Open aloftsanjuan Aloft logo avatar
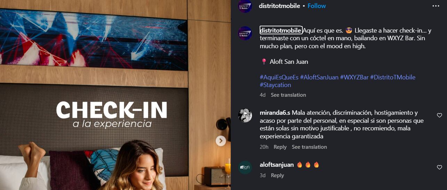 coord(245,167)
